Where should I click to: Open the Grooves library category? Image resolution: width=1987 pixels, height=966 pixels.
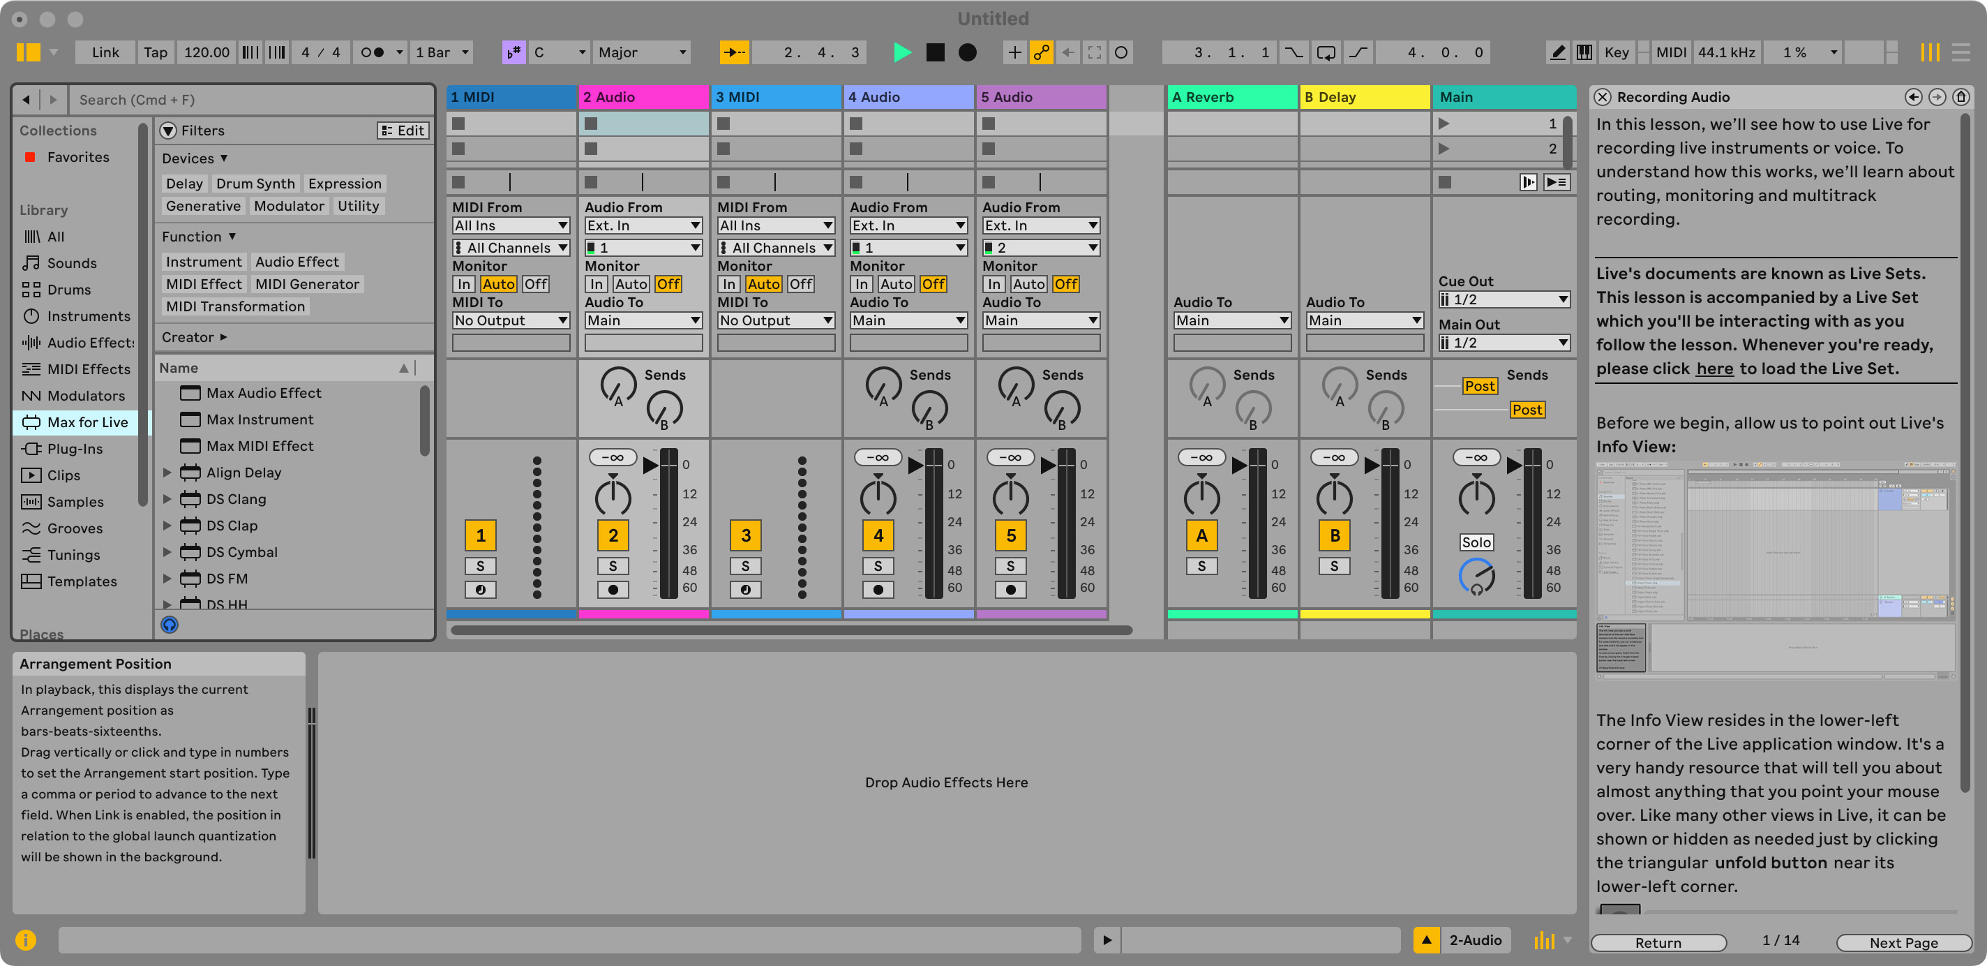(75, 528)
